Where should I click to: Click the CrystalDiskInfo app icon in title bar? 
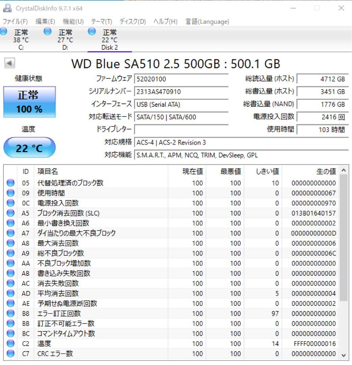click(7, 8)
